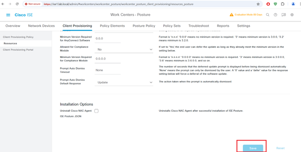Open the browser extensions puzzle icon

tap(283, 4)
